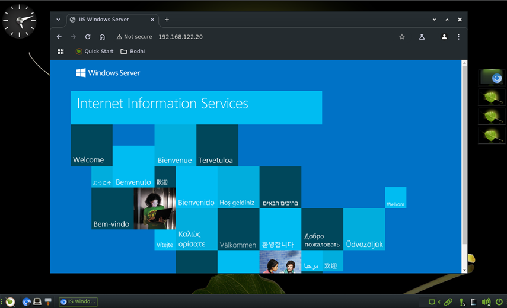Open the power button menu

click(499, 302)
